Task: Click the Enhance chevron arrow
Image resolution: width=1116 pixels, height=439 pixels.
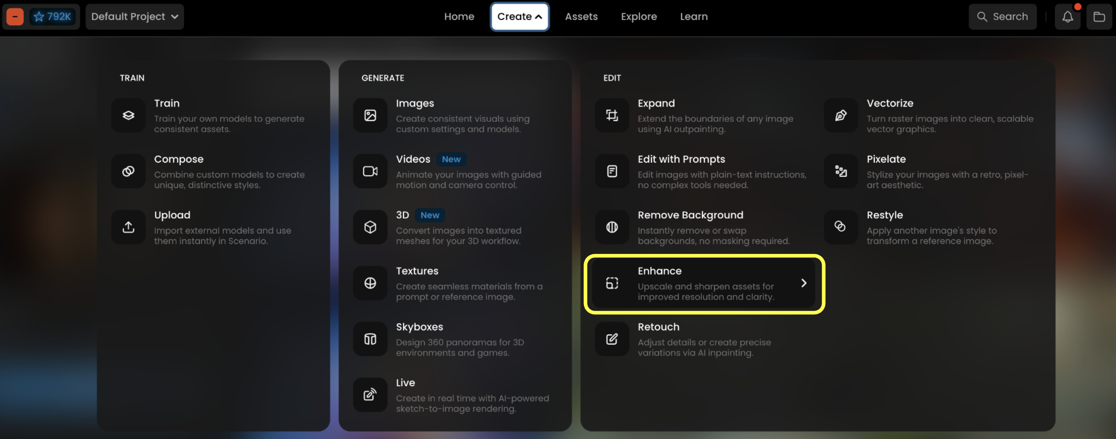Action: 804,283
